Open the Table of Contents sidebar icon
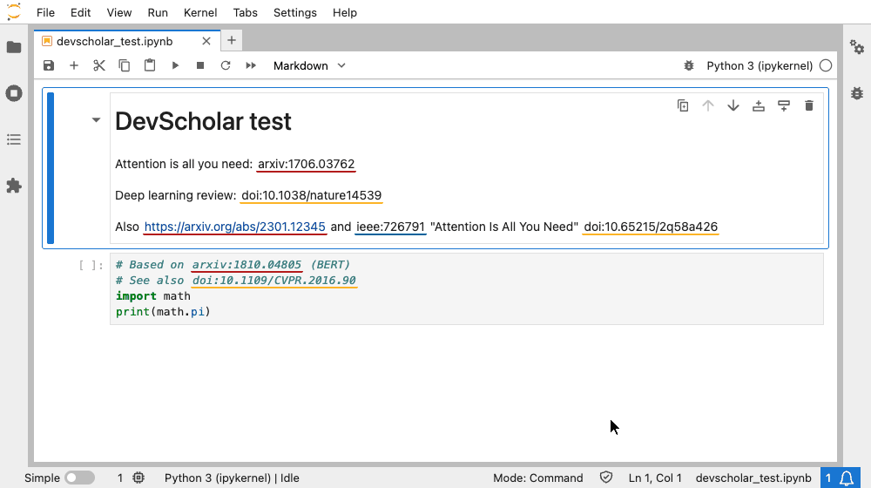The image size is (871, 488). pyautogui.click(x=14, y=139)
